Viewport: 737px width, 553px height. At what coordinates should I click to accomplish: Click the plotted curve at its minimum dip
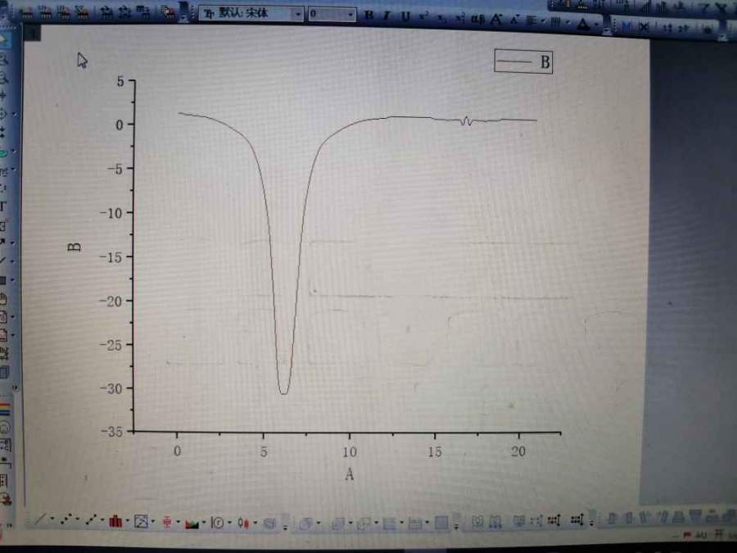(283, 393)
